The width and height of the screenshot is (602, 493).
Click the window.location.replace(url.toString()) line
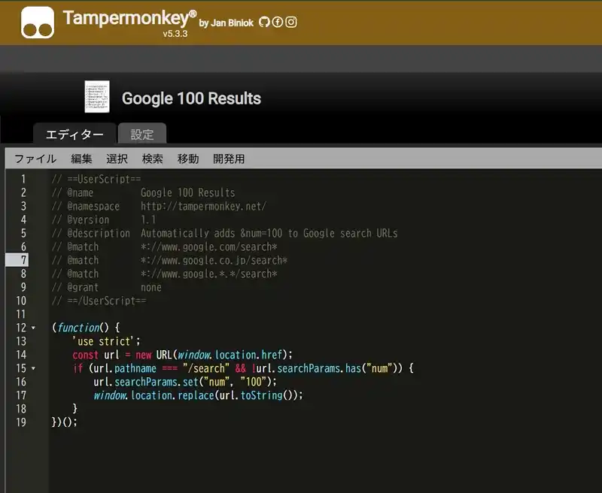point(198,395)
